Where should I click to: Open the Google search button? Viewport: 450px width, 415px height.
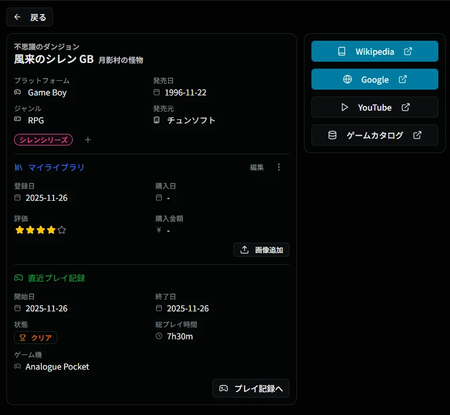point(374,79)
